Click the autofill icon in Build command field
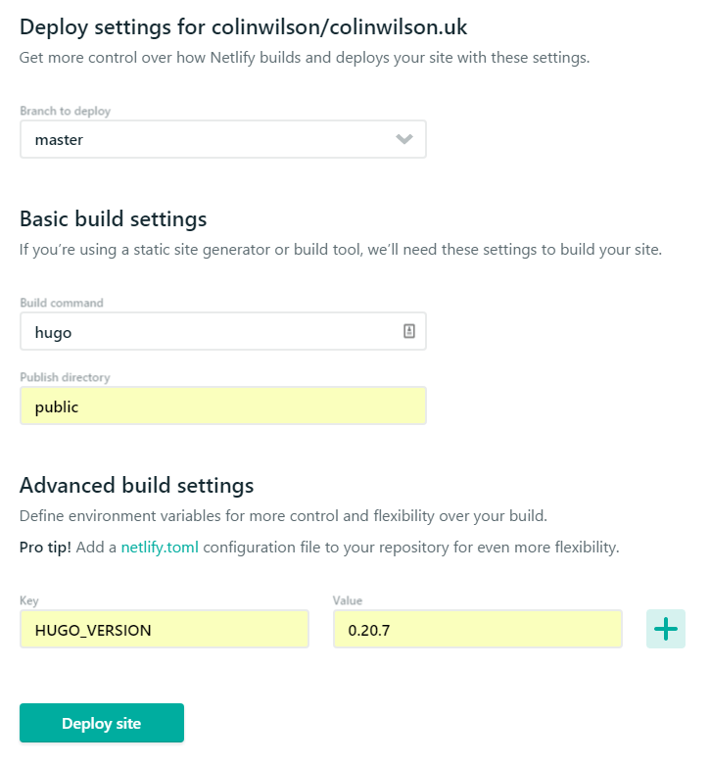 pyautogui.click(x=409, y=332)
